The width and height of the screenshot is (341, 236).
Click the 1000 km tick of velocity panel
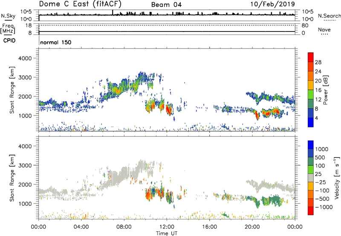[25, 204]
